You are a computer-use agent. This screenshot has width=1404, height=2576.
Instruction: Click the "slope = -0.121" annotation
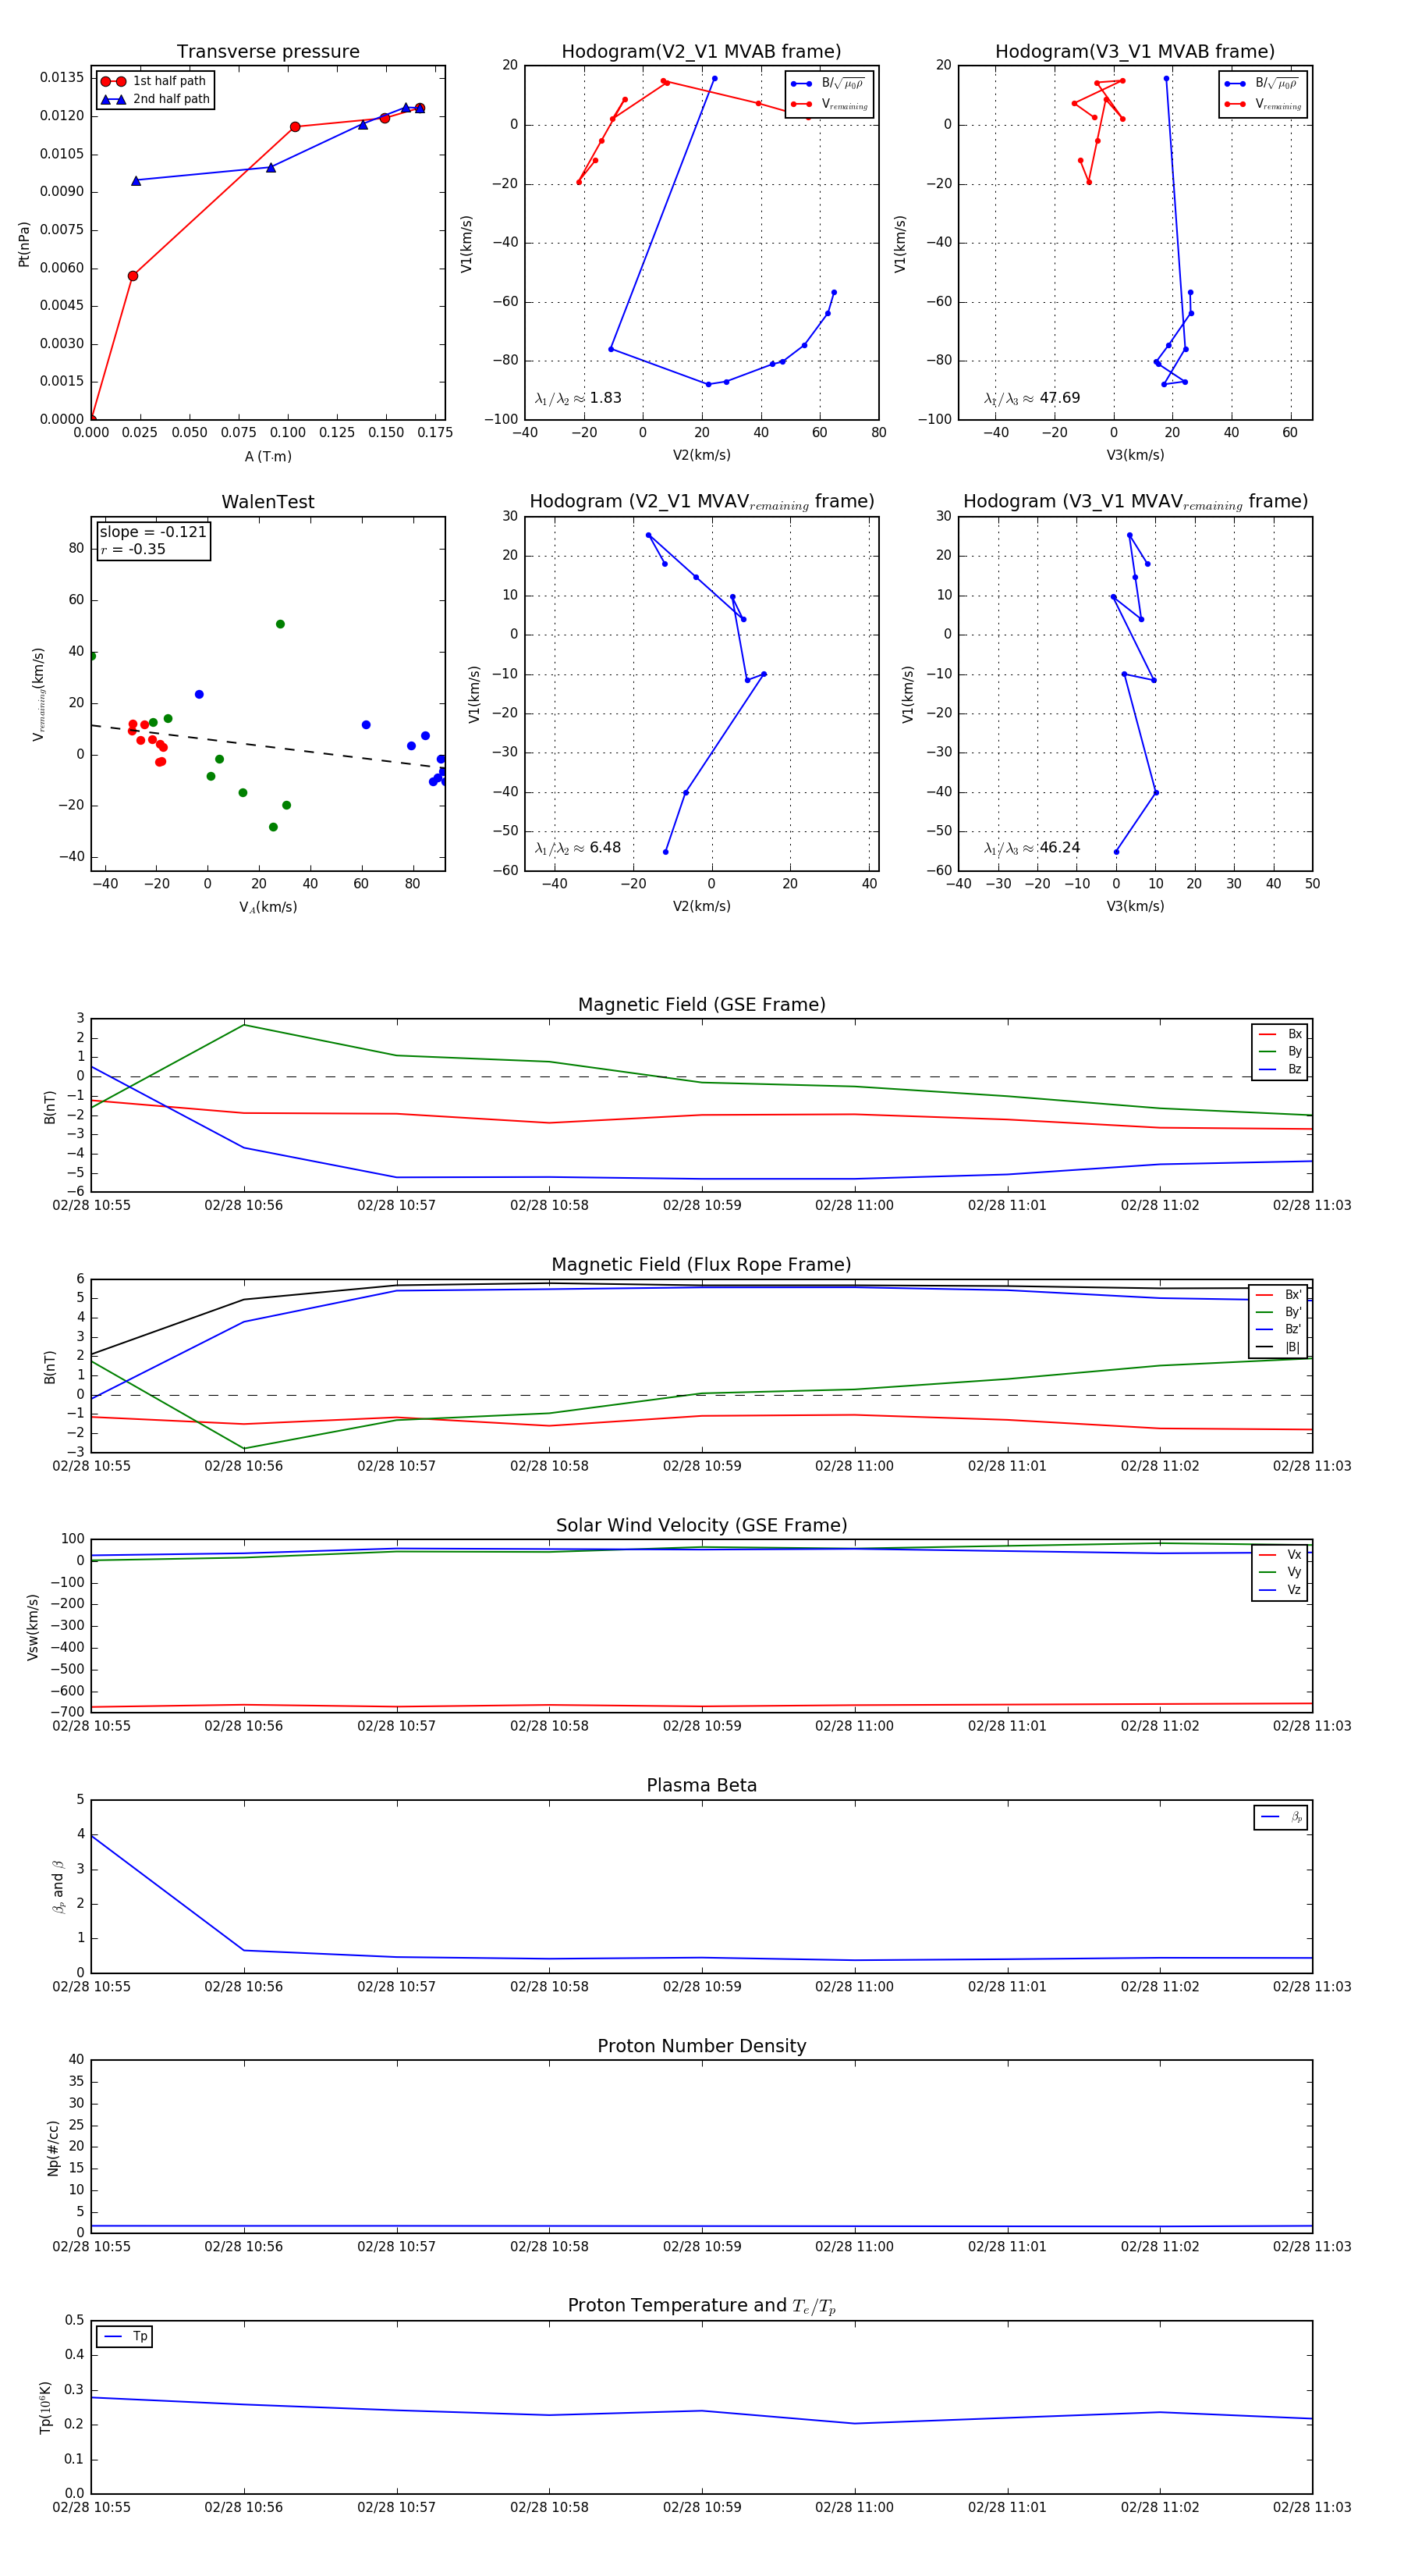coord(153,532)
